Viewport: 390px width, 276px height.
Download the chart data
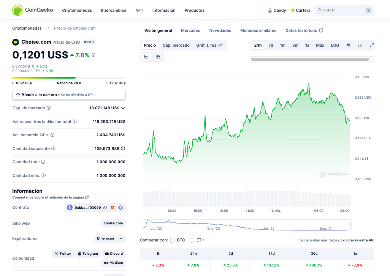coord(360,45)
